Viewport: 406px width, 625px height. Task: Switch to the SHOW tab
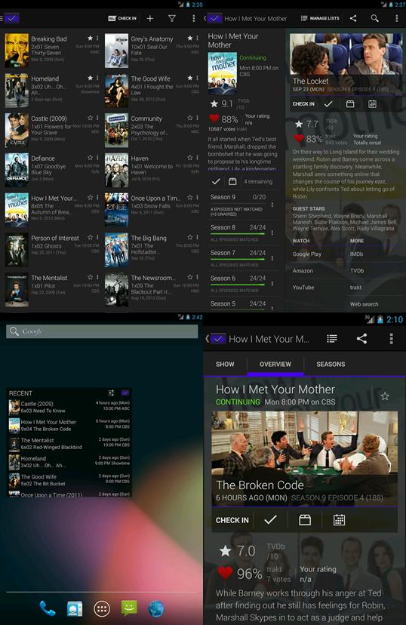click(225, 364)
